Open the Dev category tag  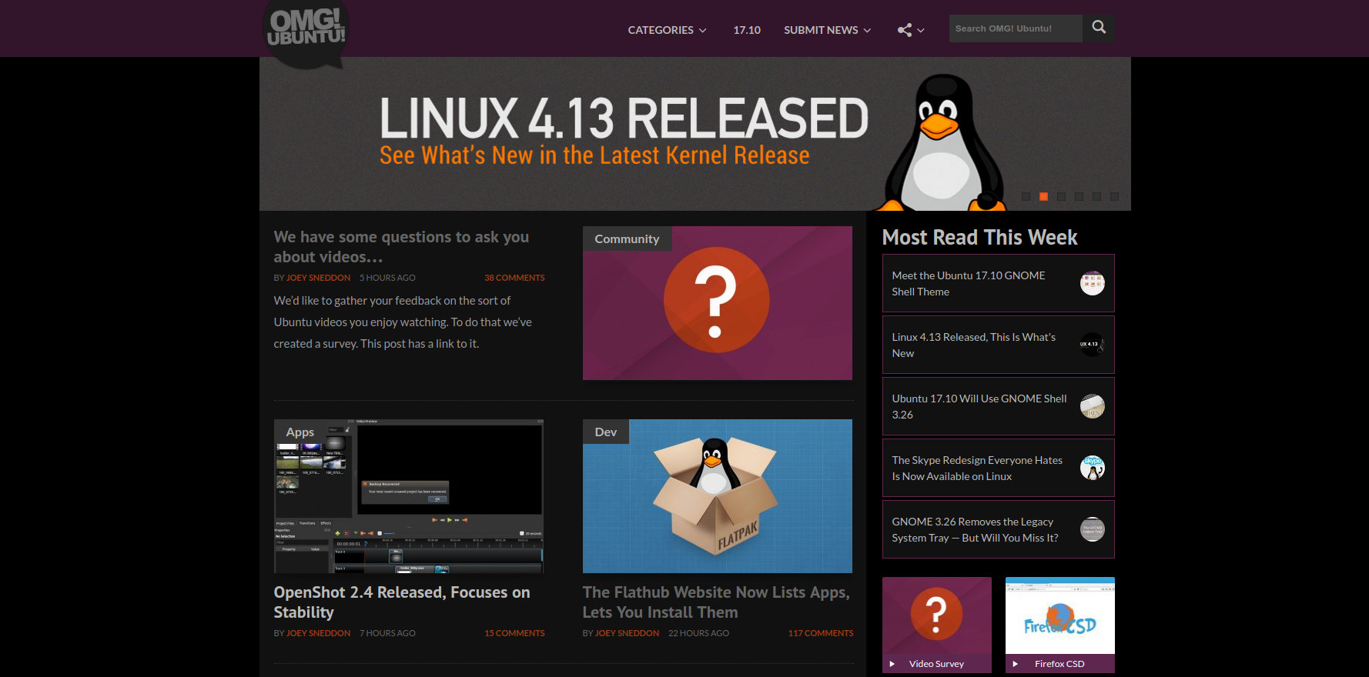click(x=606, y=432)
